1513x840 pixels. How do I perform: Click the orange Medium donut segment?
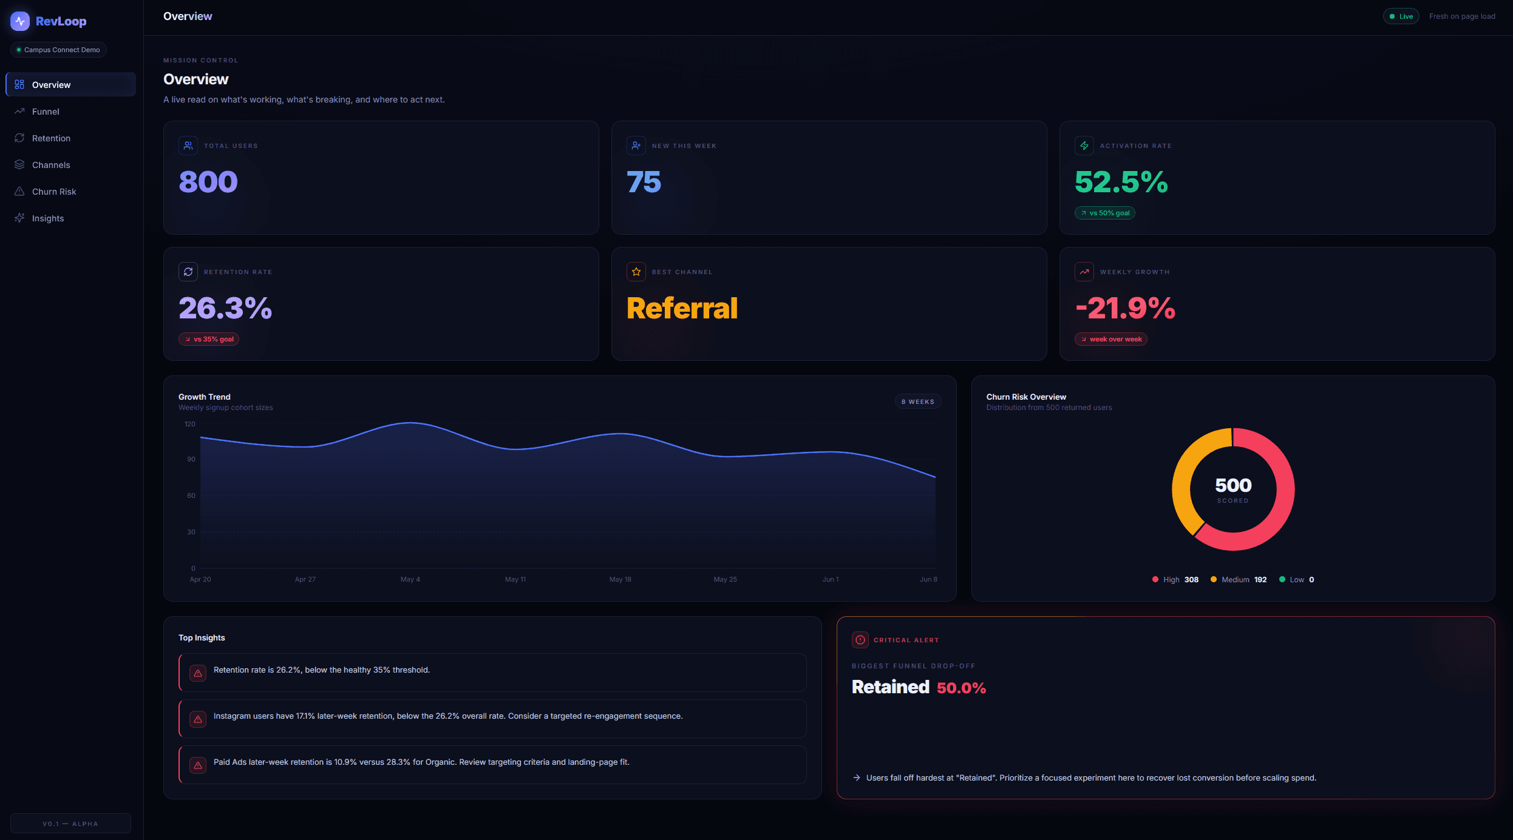click(x=1183, y=480)
